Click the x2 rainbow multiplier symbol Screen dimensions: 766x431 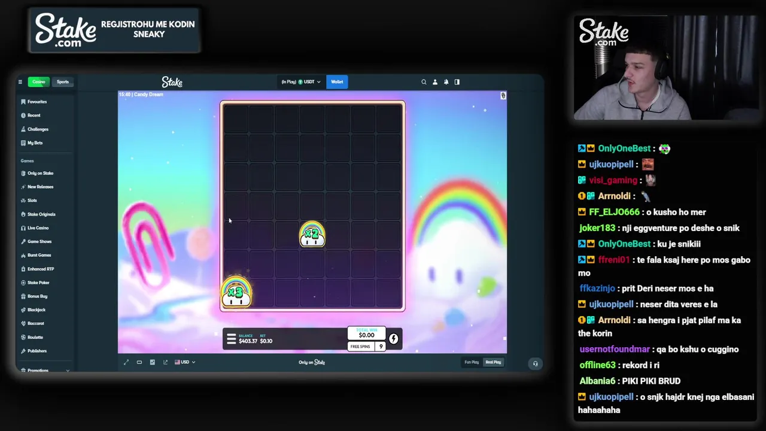(x=312, y=235)
